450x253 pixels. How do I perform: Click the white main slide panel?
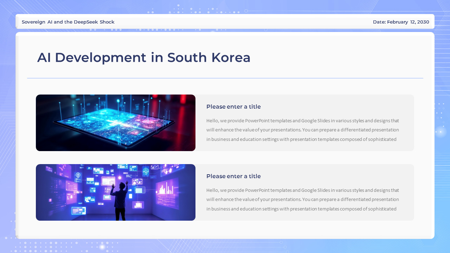(x=225, y=228)
